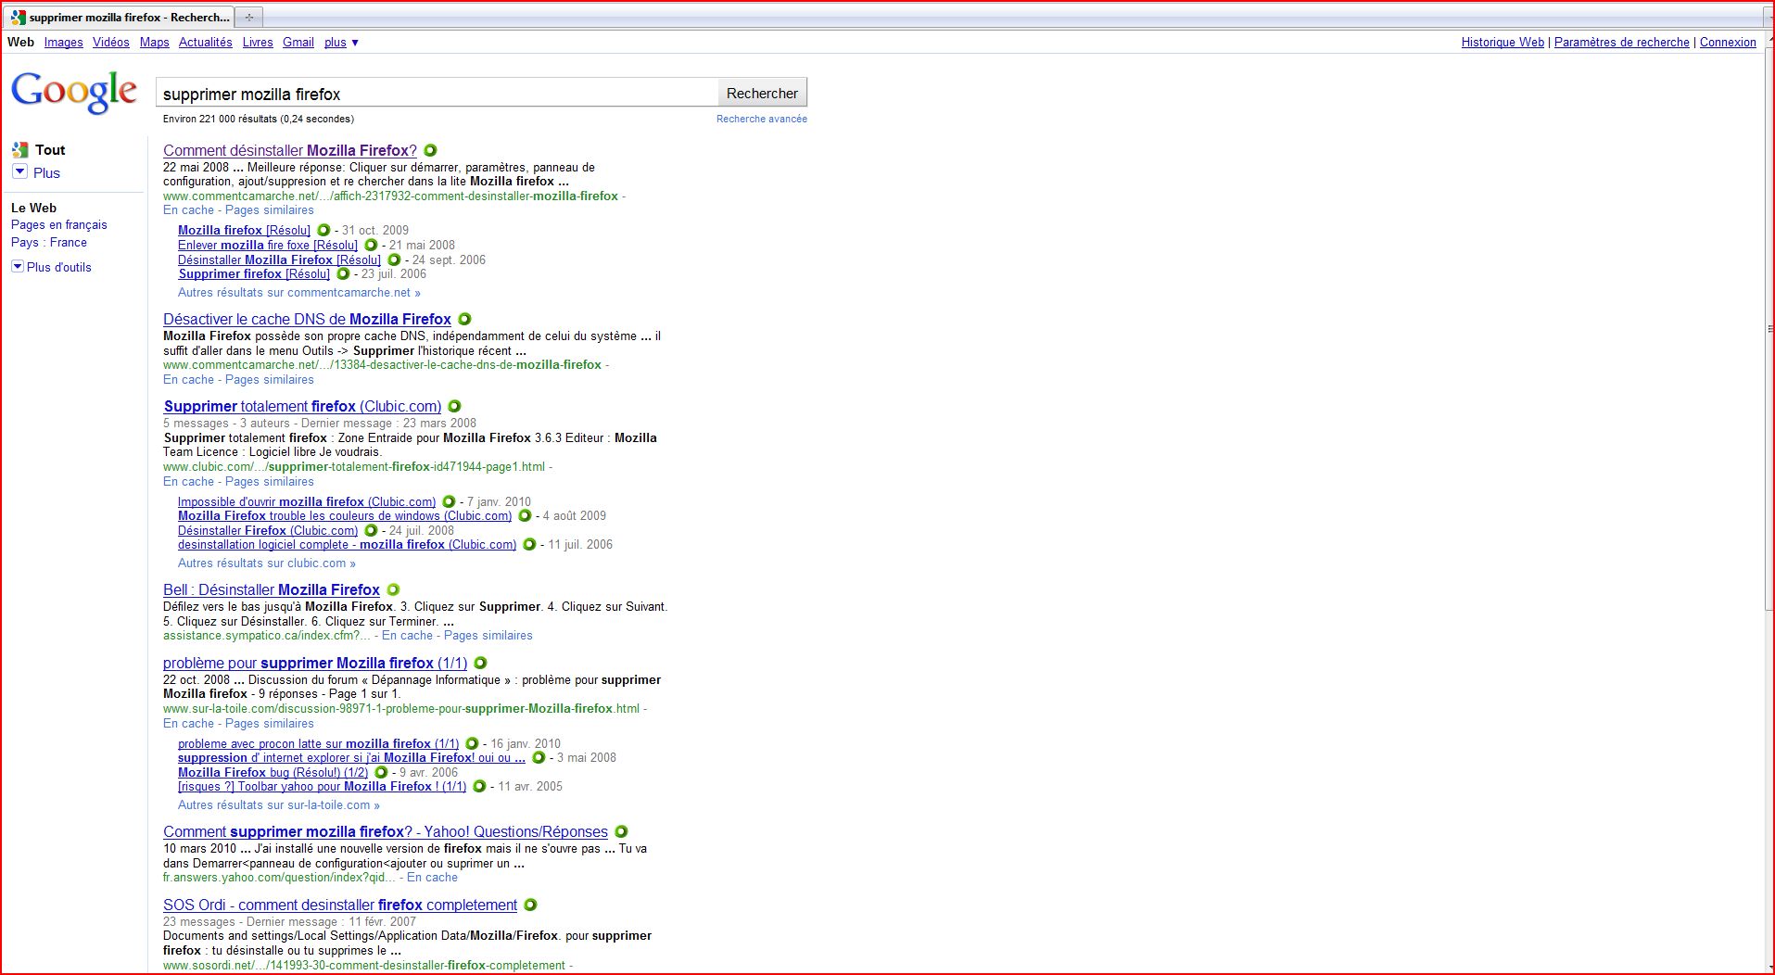Click green icon beside 'problème pour supprimer Mozilla firefox'
The width and height of the screenshot is (1775, 975).
pos(480,663)
